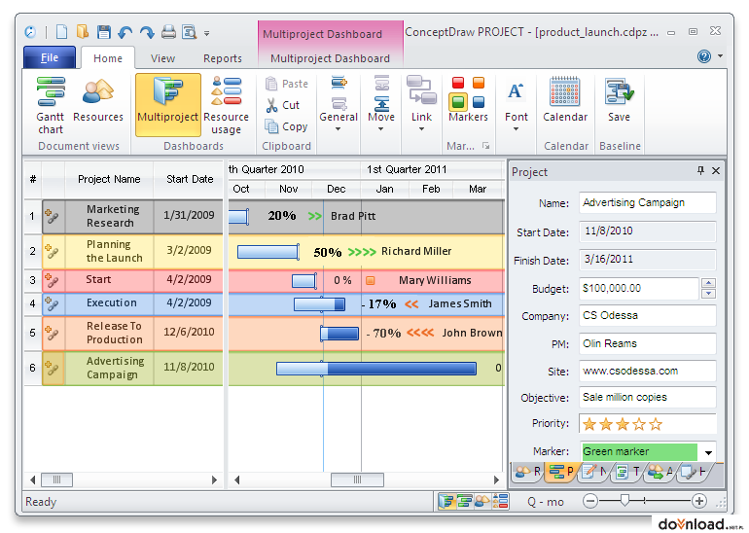Screen dimensions: 749x533
Task: Open the Project tab at panel bottom
Action: pyautogui.click(x=561, y=472)
